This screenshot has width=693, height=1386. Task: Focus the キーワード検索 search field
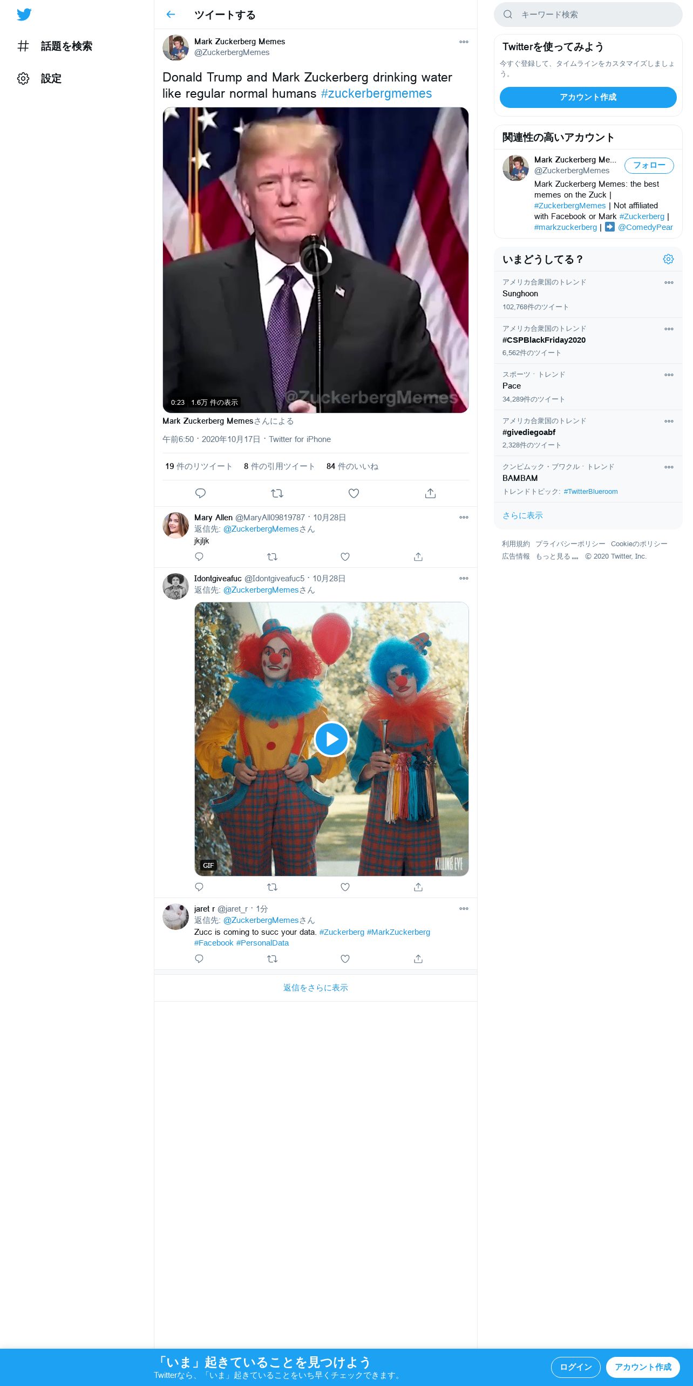(588, 15)
